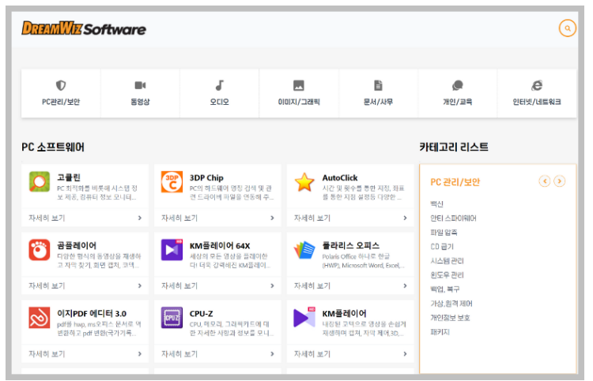Click the 고클린 app icon
Viewport: 593px width, 381px height.
coord(40,182)
